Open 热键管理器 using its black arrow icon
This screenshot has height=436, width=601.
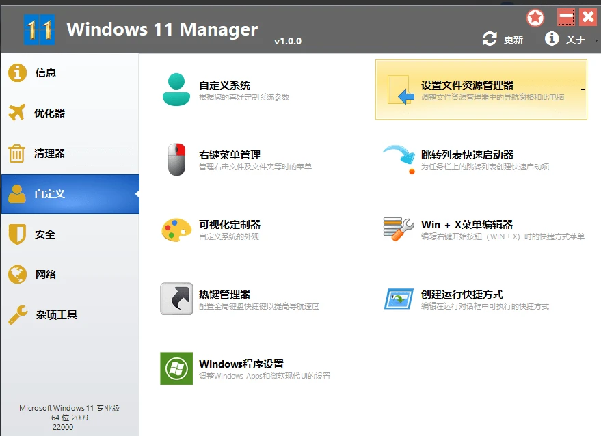coord(176,299)
